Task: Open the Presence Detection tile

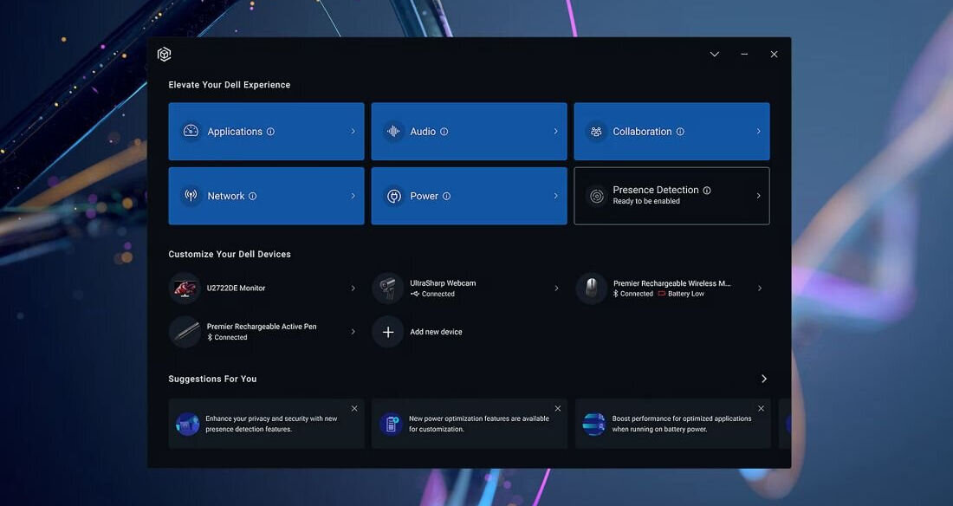Action: pyautogui.click(x=671, y=197)
